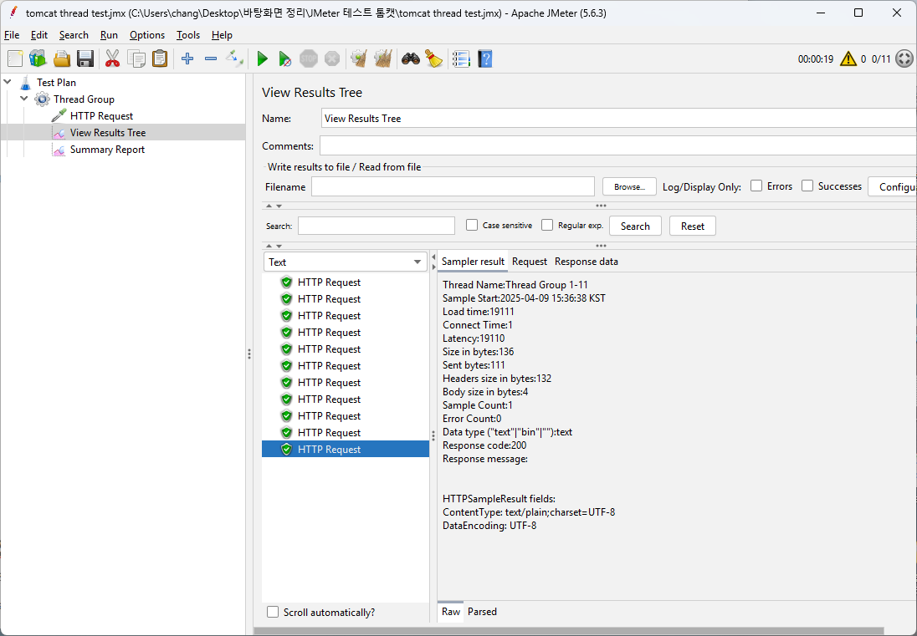This screenshot has width=917, height=636.
Task: Open the Options menu
Action: pyautogui.click(x=146, y=35)
